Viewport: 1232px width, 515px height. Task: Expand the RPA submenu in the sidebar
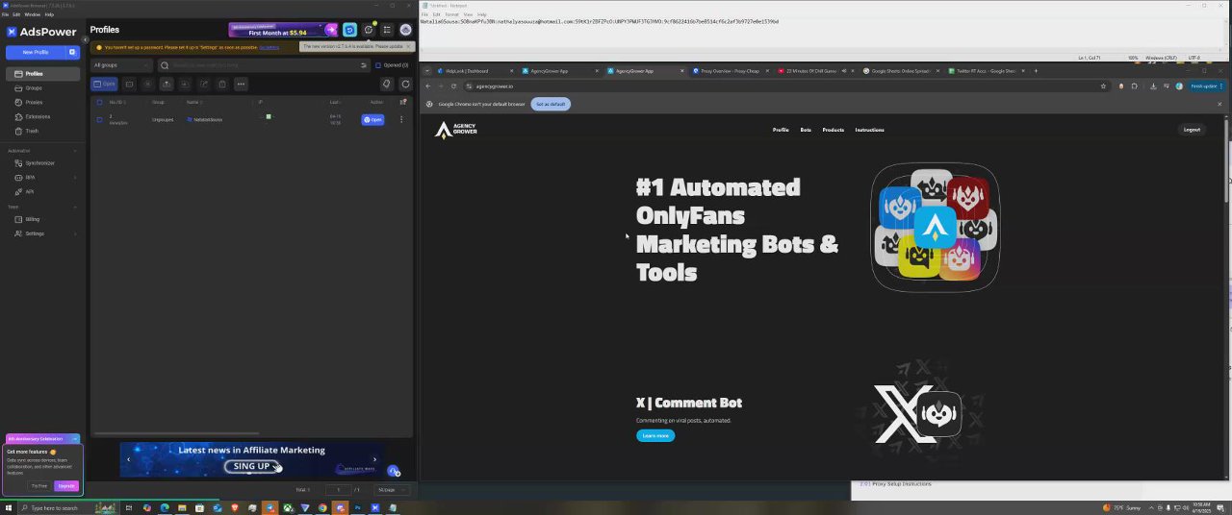[42, 178]
